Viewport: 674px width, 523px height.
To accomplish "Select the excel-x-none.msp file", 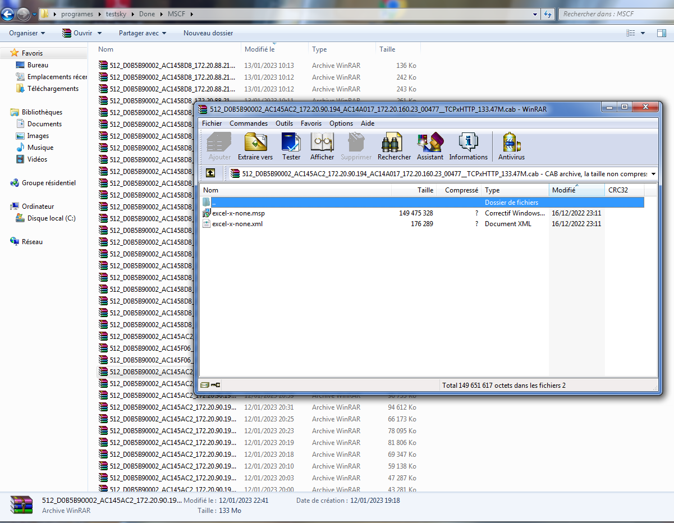I will [x=239, y=213].
